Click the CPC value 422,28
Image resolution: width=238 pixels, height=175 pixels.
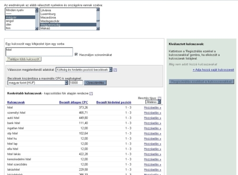pyautogui.click(x=83, y=154)
